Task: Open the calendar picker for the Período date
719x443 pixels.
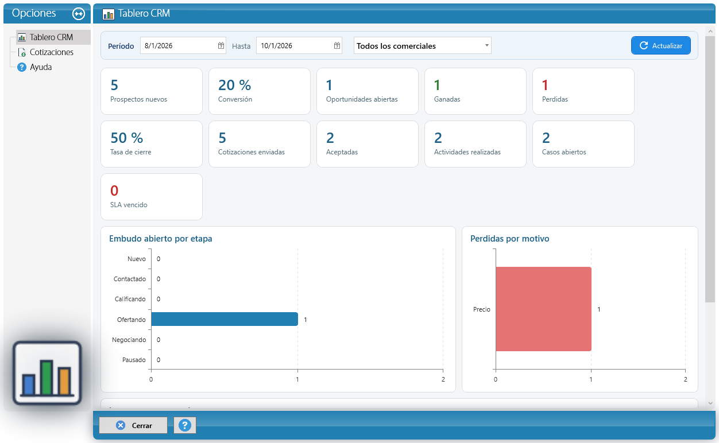Action: click(x=221, y=46)
